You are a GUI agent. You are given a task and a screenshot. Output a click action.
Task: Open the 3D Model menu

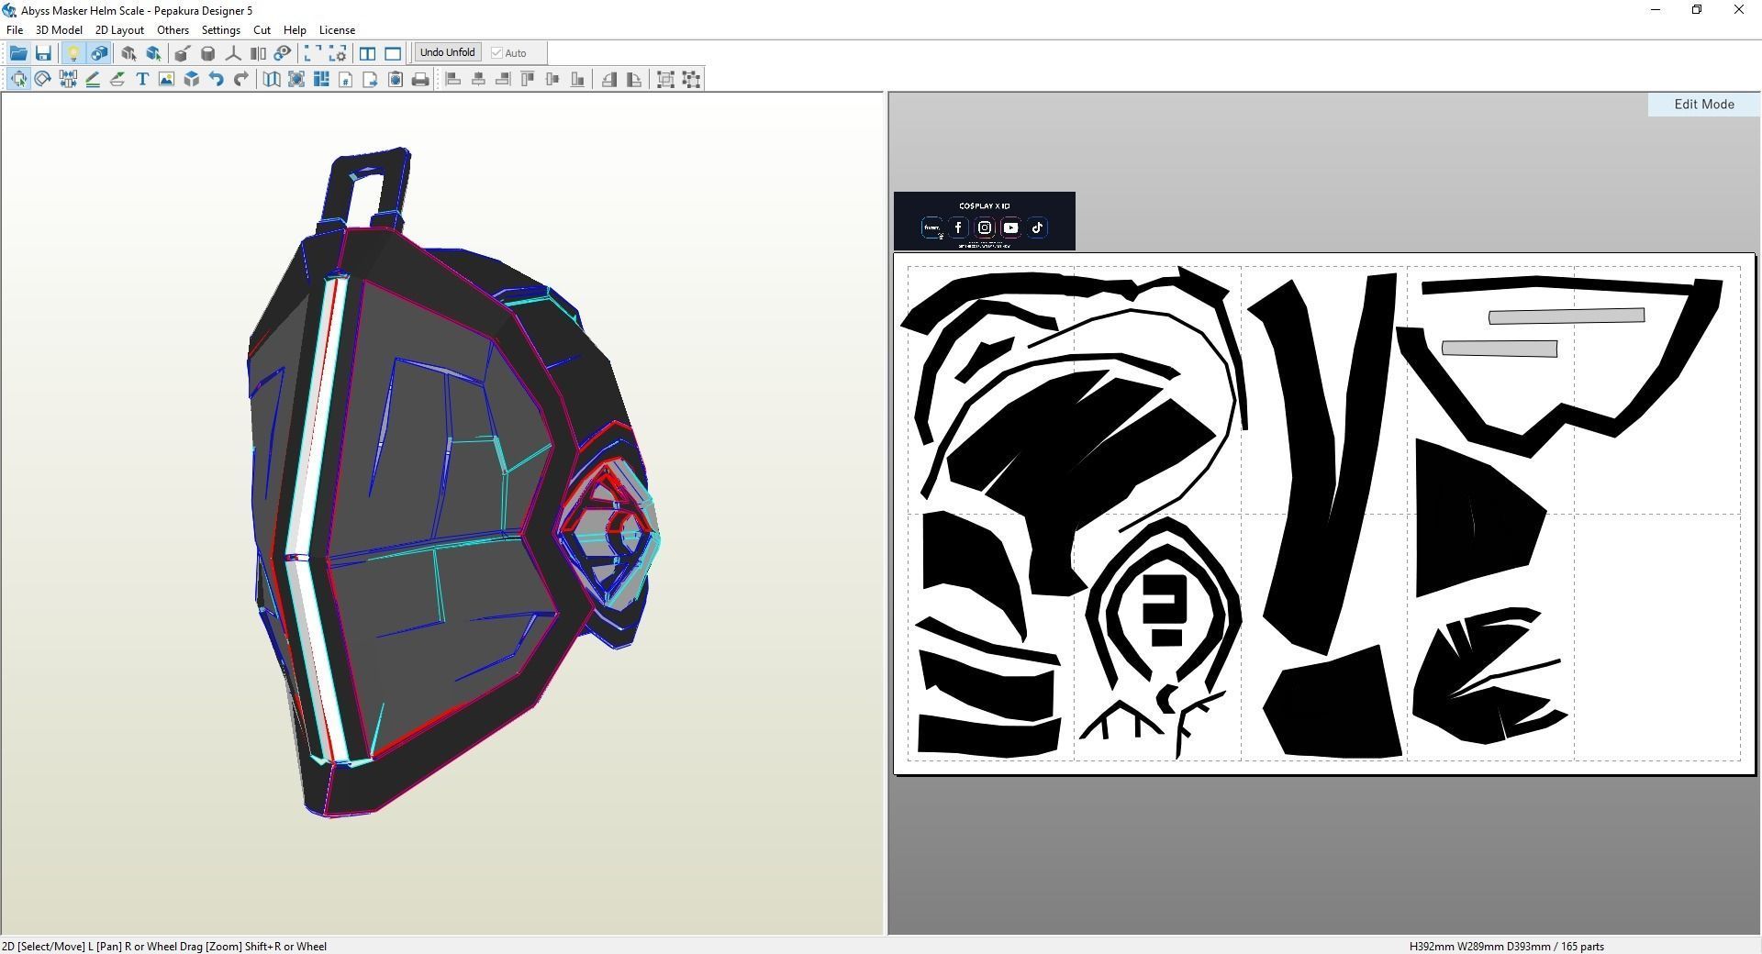(x=59, y=30)
